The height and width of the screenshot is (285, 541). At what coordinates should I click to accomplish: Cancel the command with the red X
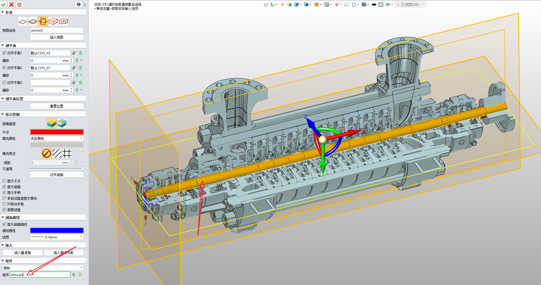[x=12, y=4]
